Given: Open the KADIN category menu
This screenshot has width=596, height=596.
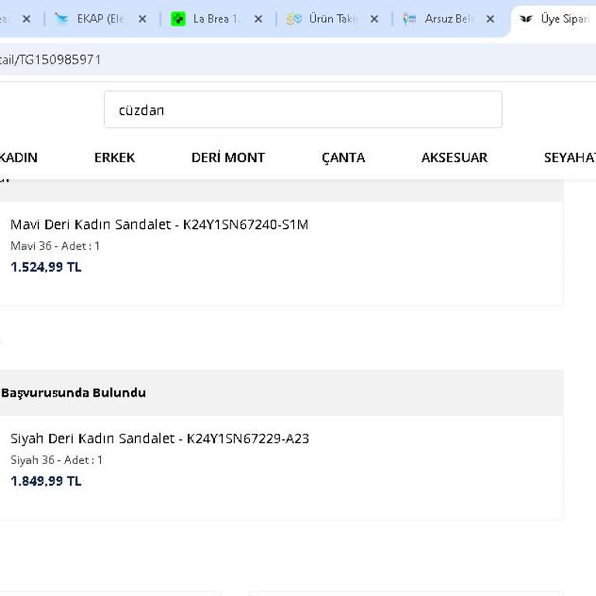Looking at the screenshot, I should pyautogui.click(x=19, y=158).
